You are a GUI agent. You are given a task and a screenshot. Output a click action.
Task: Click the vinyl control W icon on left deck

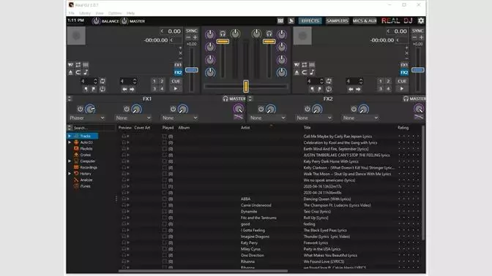[70, 65]
